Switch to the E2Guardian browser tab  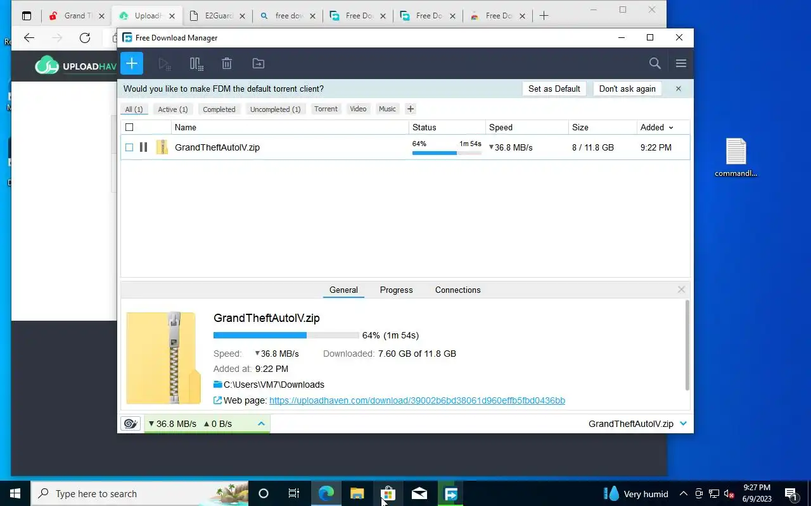click(x=217, y=16)
